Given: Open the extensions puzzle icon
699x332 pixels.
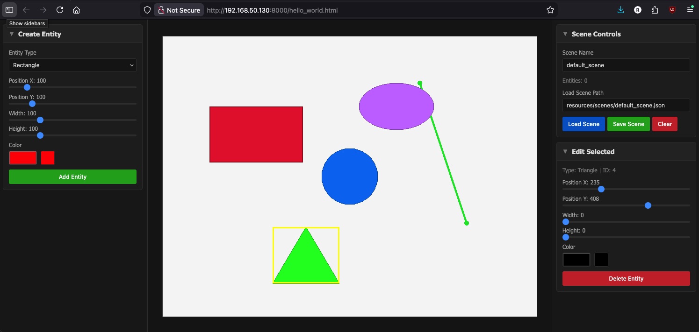Looking at the screenshot, I should (655, 10).
